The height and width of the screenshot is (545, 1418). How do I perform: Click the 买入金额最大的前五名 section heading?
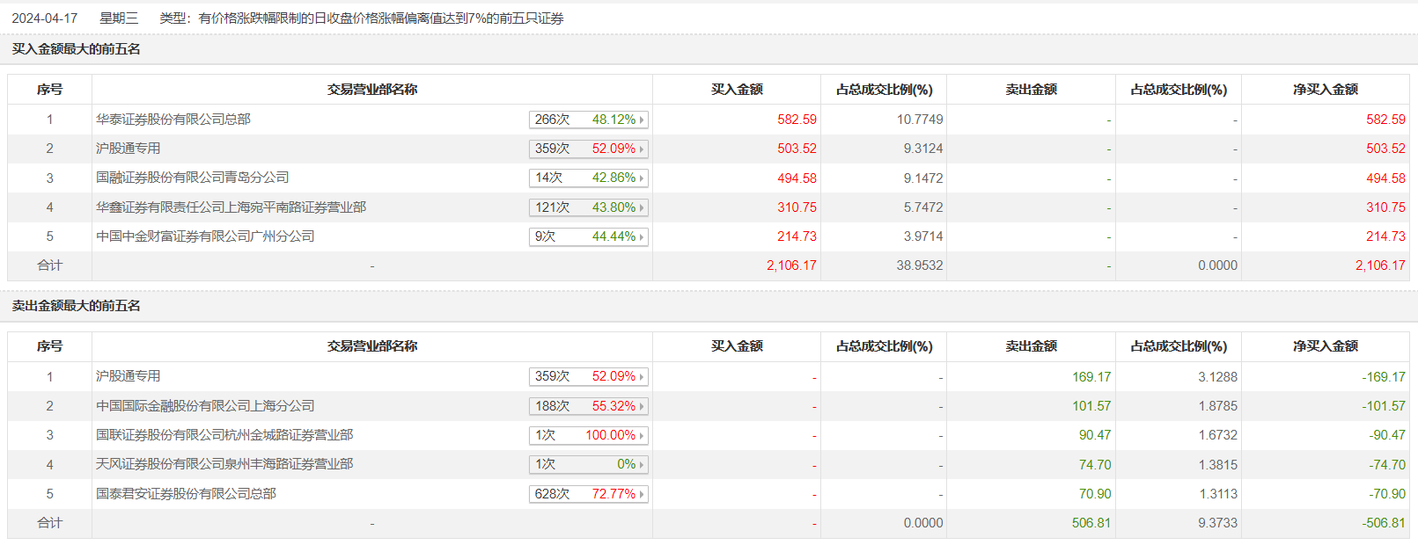pos(77,49)
